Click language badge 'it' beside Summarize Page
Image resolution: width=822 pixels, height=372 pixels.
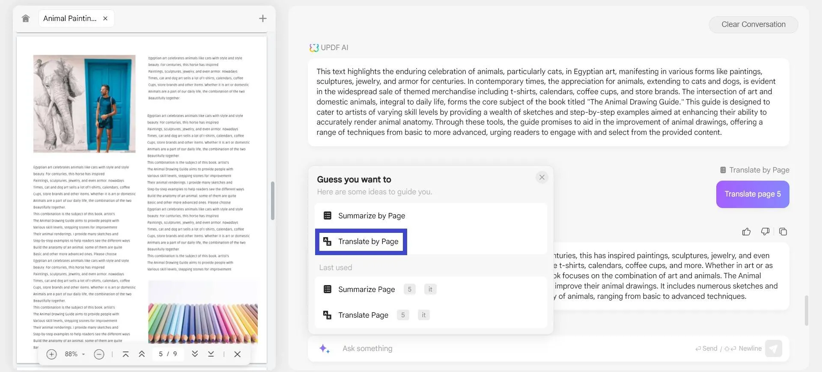tap(430, 289)
